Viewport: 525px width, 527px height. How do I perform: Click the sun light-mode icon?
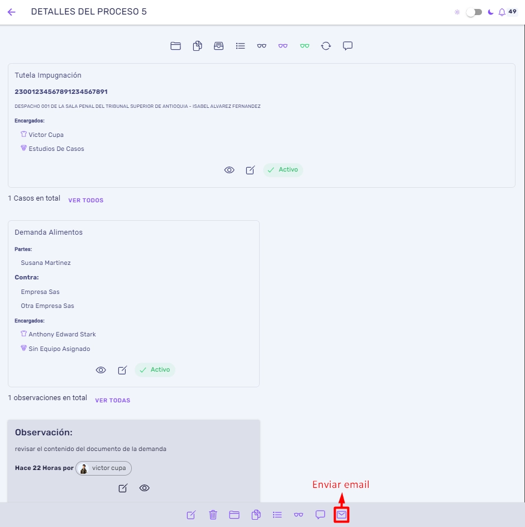[x=457, y=12]
